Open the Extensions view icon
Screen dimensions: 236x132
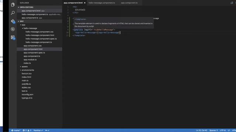coord(13,37)
